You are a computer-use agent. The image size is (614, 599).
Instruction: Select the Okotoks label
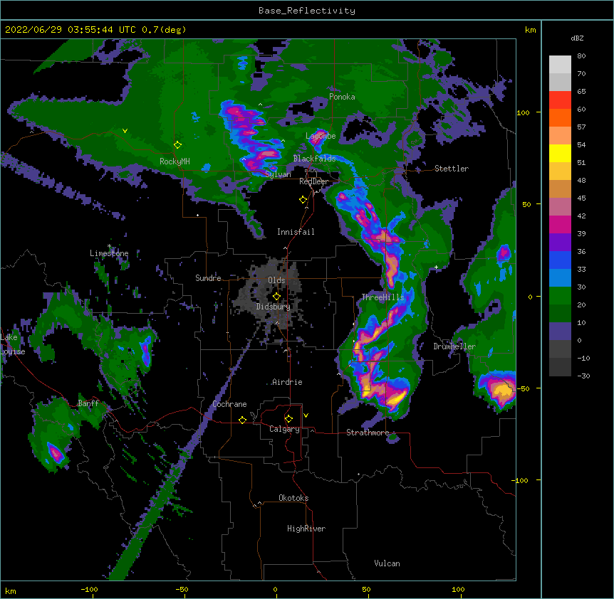pyautogui.click(x=293, y=498)
